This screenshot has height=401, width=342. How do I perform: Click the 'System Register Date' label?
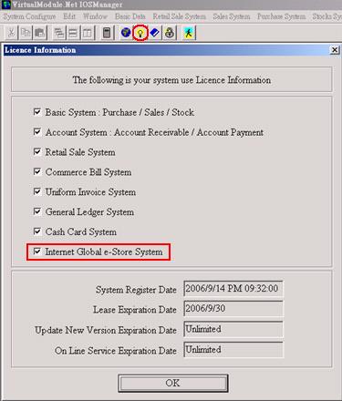coord(136,290)
